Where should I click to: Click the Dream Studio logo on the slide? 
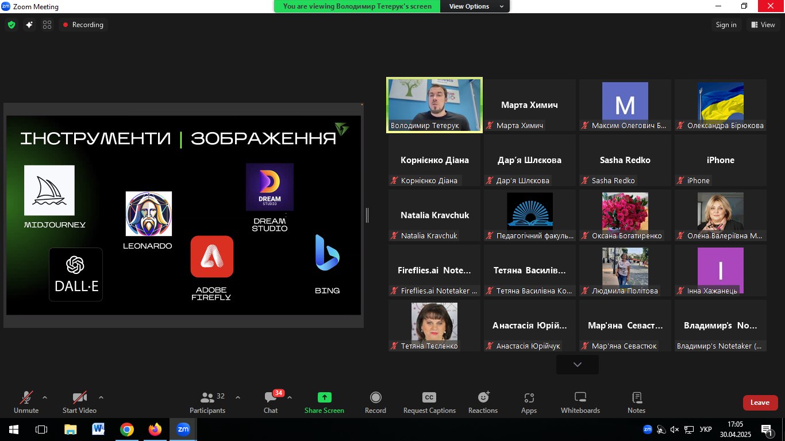coord(270,187)
